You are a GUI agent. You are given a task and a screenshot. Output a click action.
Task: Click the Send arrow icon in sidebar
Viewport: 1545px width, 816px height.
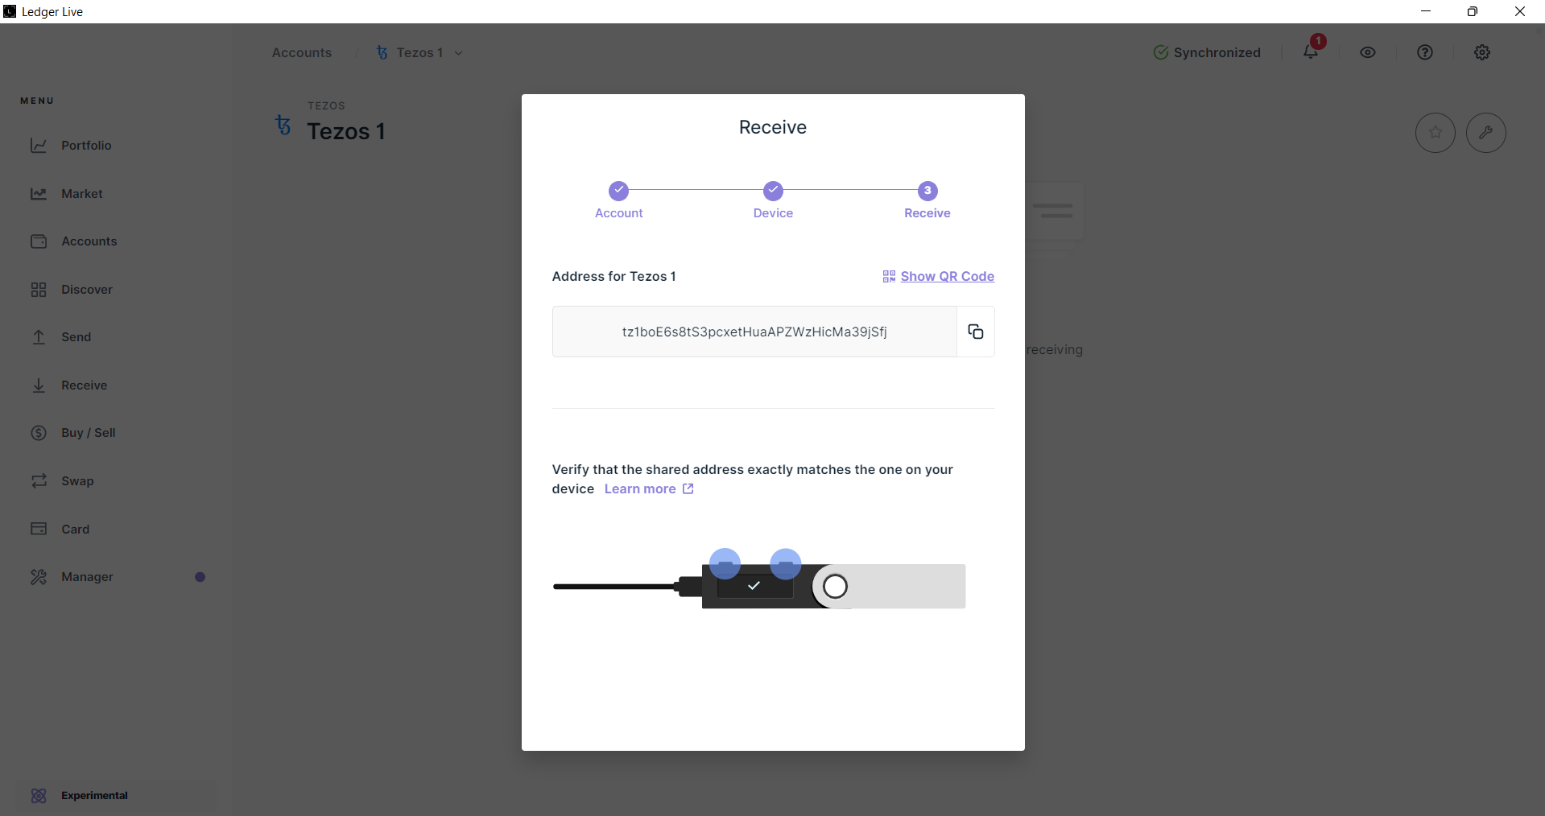pos(39,337)
